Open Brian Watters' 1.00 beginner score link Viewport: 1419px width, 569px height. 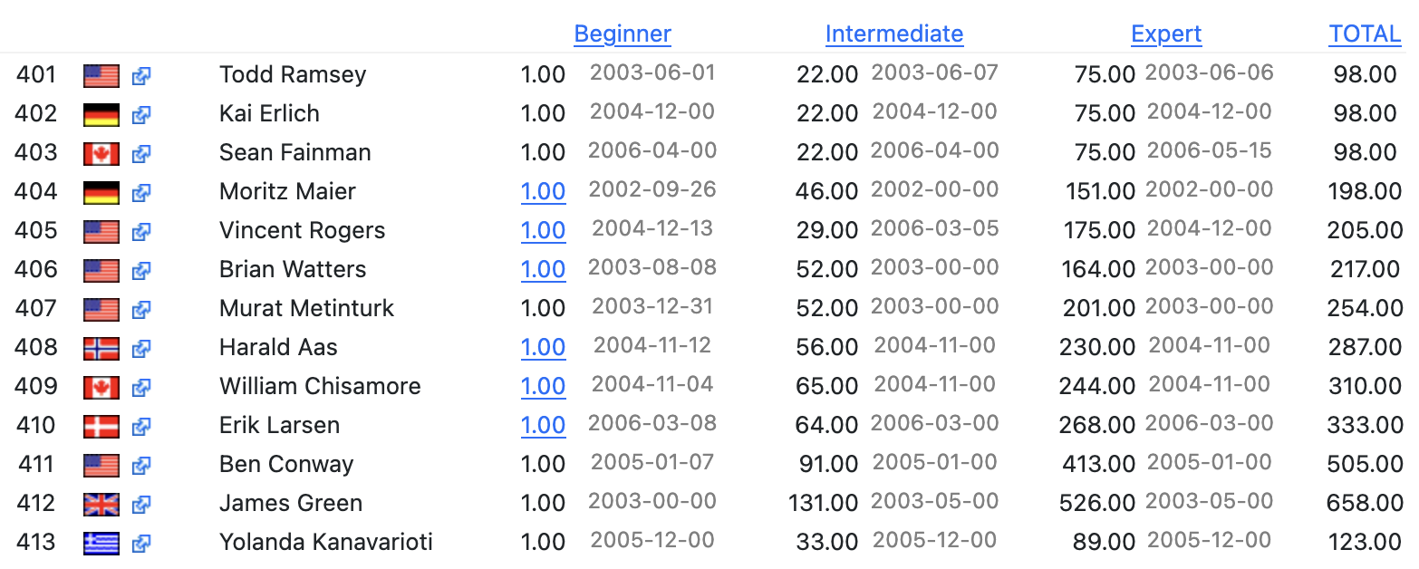point(543,270)
